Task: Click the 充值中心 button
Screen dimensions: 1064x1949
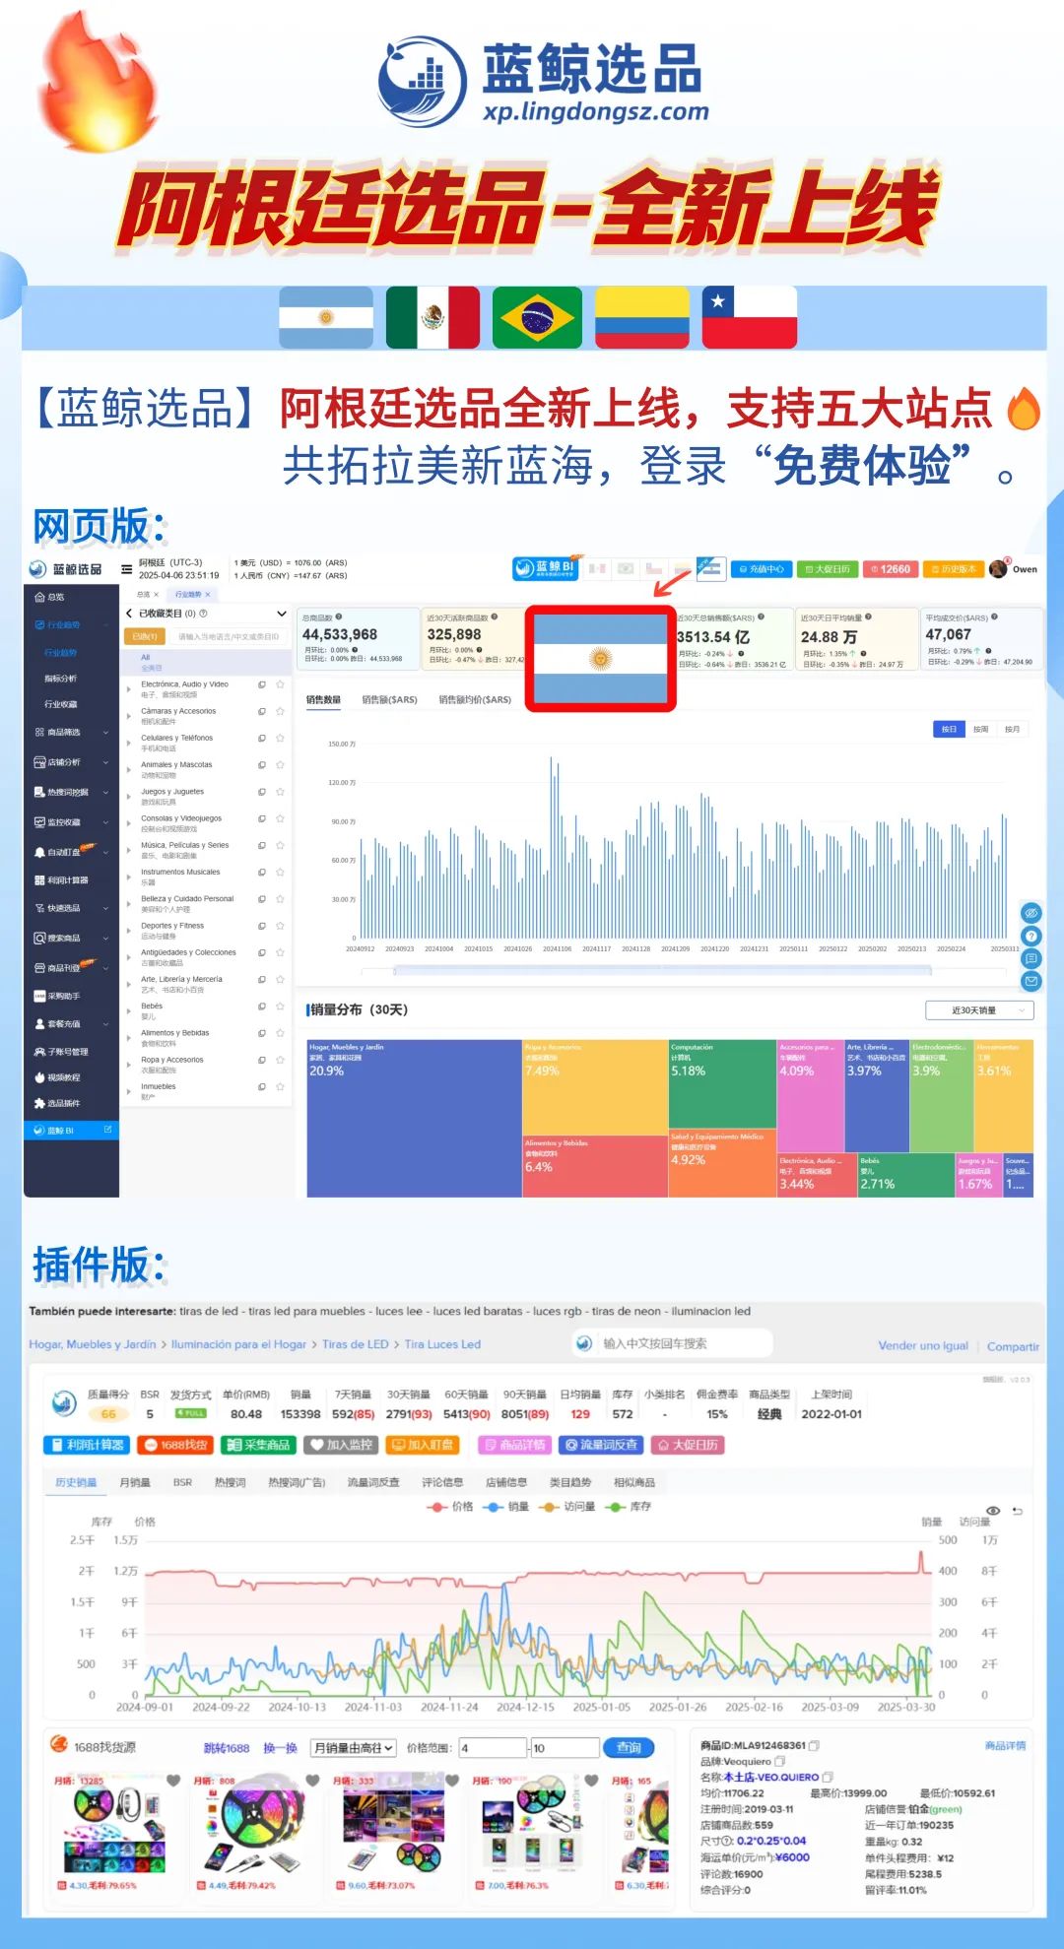Action: pos(762,569)
